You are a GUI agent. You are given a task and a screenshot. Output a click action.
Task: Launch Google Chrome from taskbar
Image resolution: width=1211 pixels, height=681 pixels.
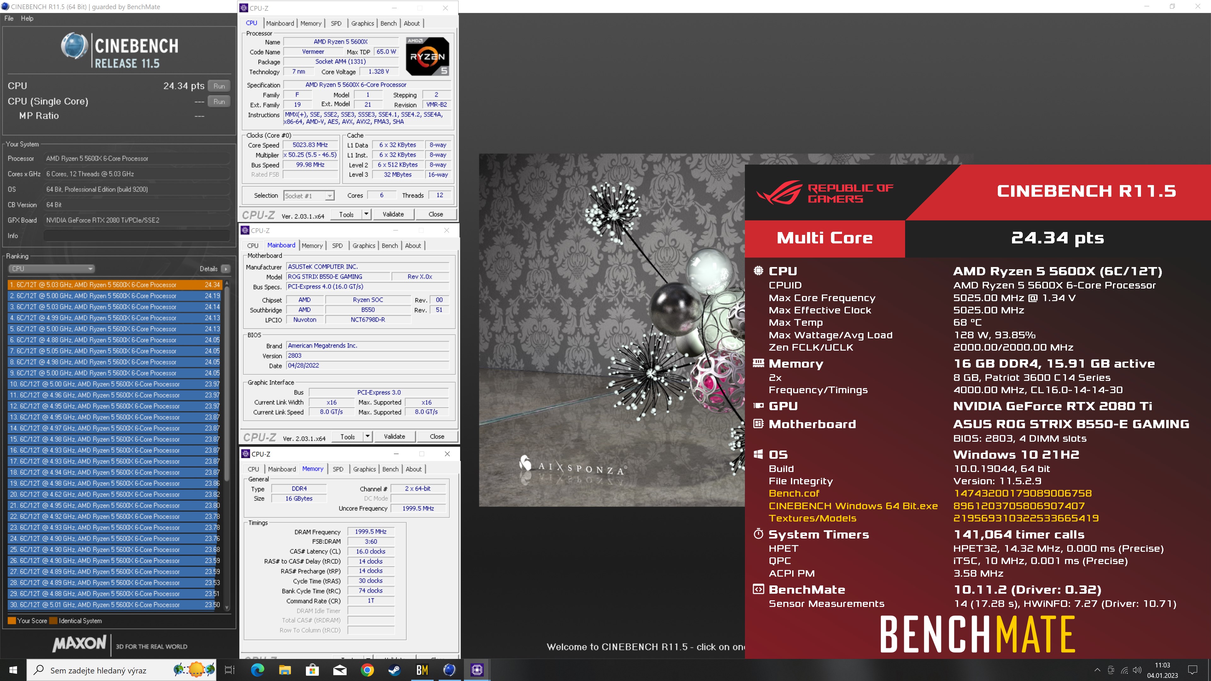pos(367,670)
